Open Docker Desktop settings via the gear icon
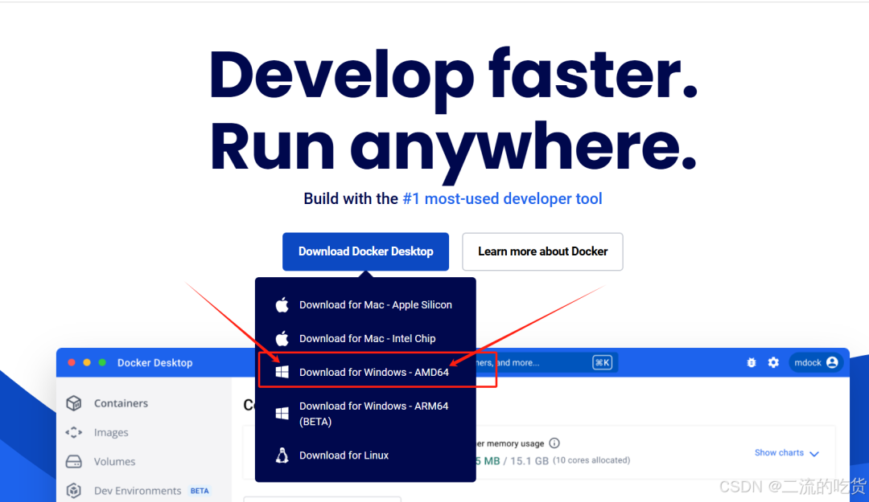Image resolution: width=869 pixels, height=502 pixels. [x=773, y=362]
